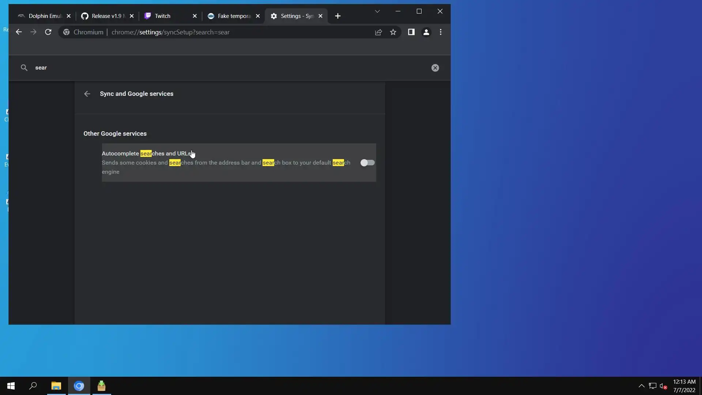Clear the settings search box
This screenshot has width=702, height=395.
435,68
